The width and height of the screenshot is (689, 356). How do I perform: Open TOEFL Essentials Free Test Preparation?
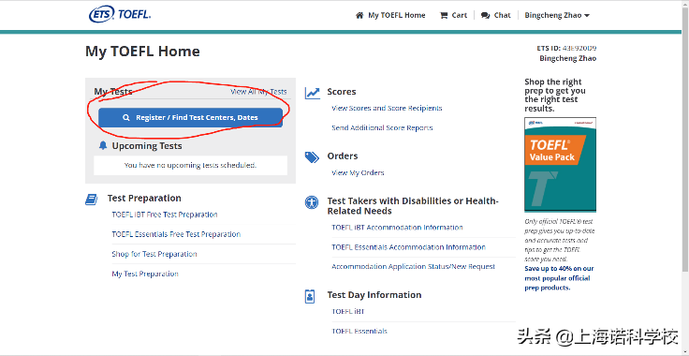click(x=176, y=234)
